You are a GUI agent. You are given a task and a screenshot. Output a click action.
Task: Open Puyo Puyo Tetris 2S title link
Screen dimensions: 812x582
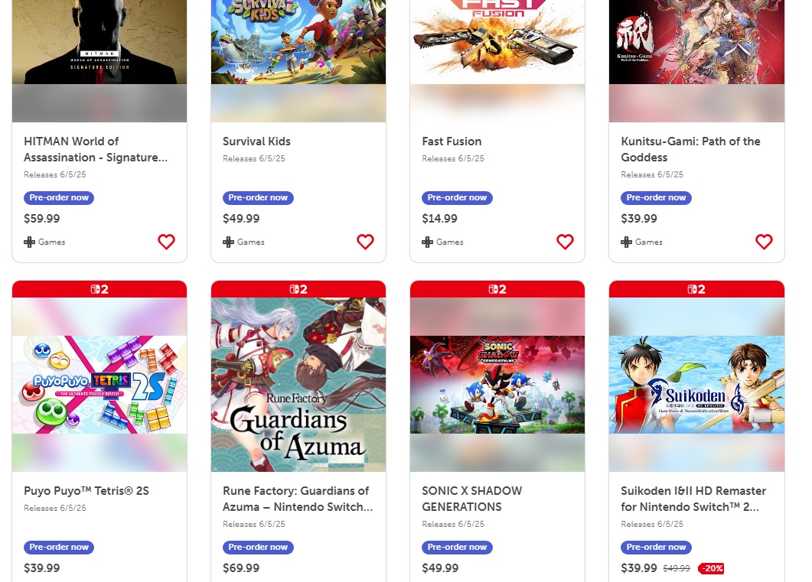[x=86, y=491]
